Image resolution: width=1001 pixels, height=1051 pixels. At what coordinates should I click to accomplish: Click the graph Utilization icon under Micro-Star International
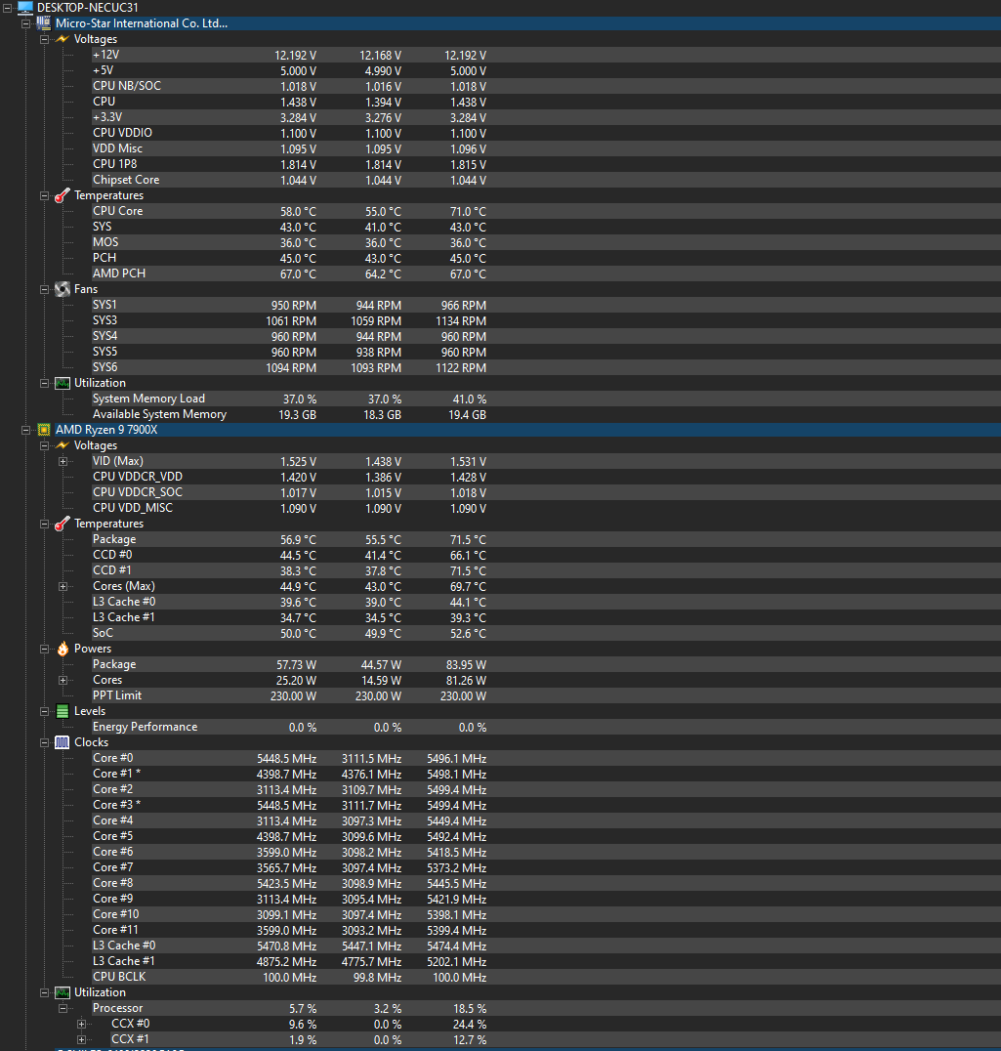[63, 383]
